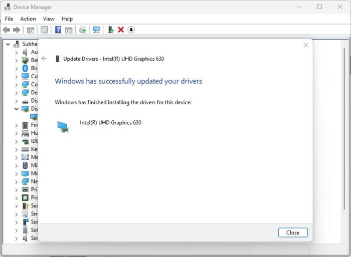The width and height of the screenshot is (351, 257).
Task: Dismiss the Update Drivers dialog with its X
Action: point(306,45)
